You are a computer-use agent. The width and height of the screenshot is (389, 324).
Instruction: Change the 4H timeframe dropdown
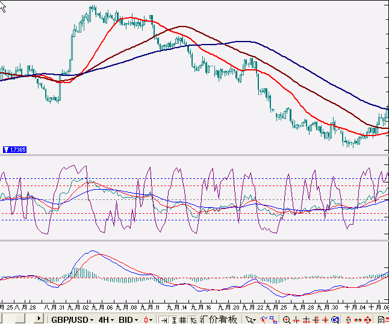click(106, 319)
